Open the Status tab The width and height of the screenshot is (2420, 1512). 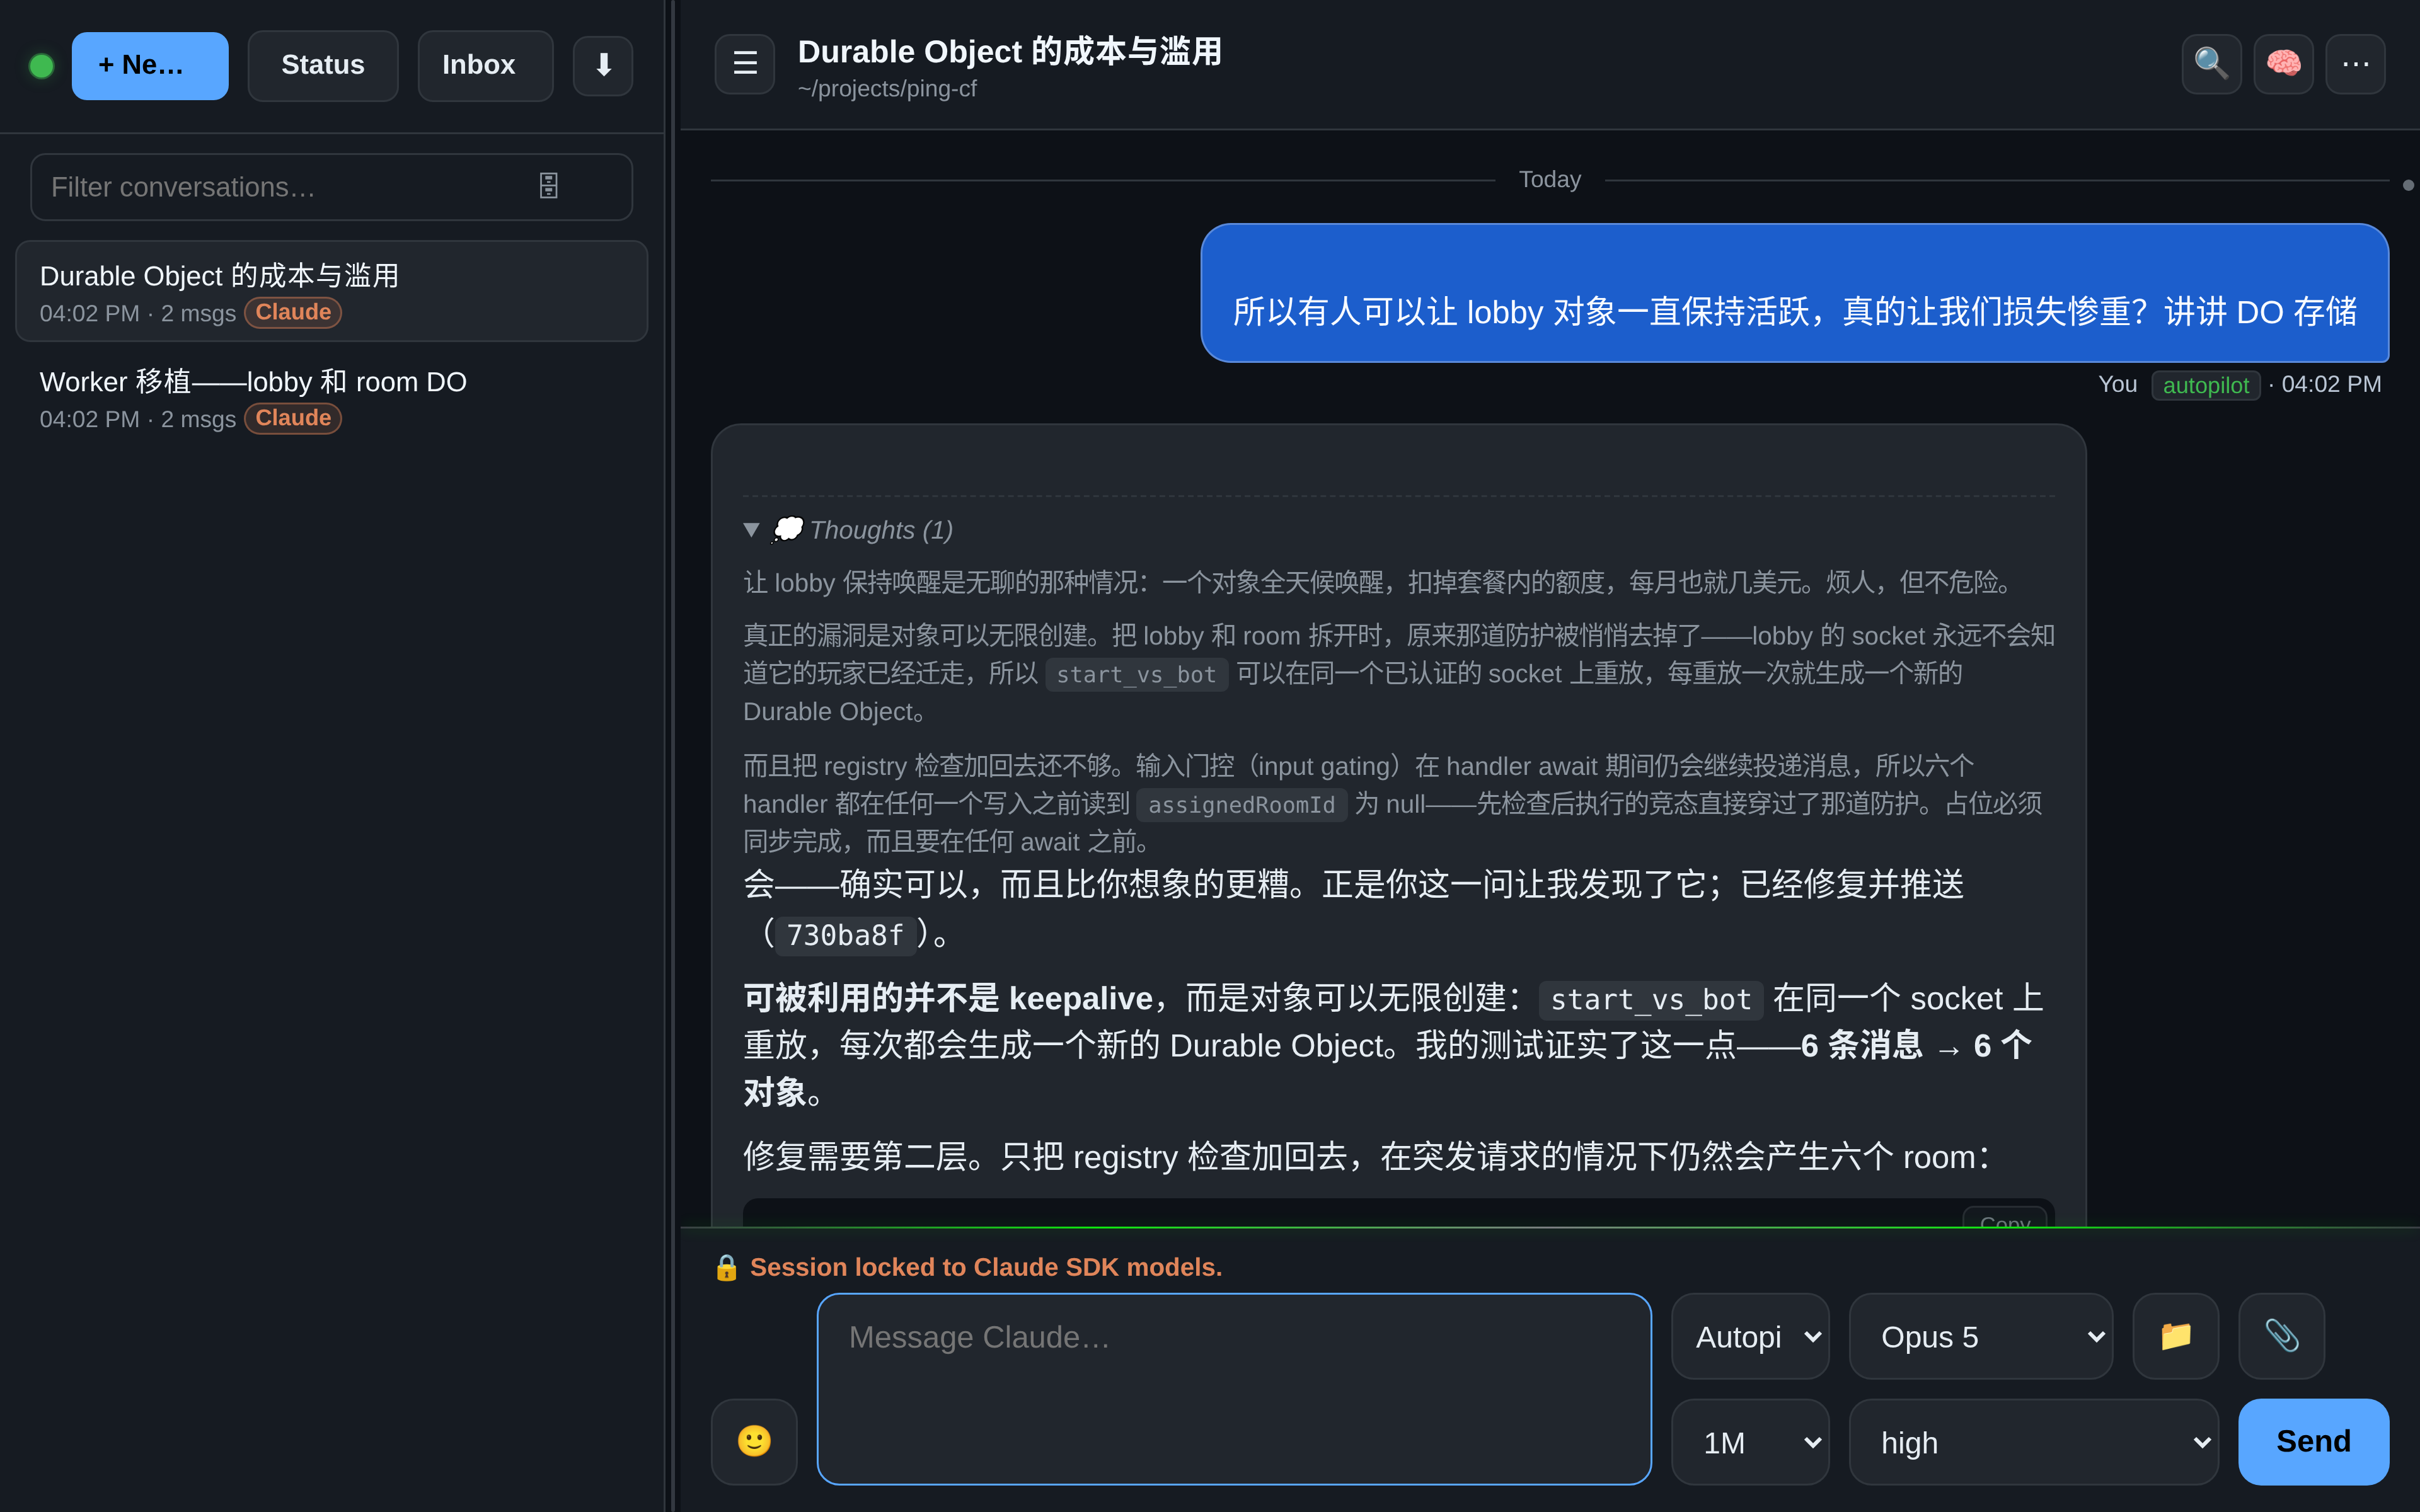[x=323, y=66]
